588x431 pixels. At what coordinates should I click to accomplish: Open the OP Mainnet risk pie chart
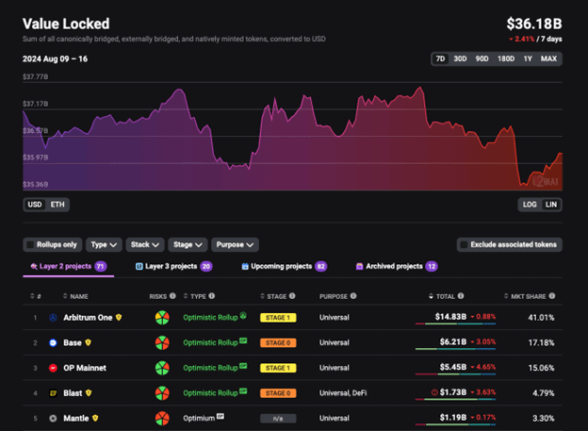[x=162, y=368]
